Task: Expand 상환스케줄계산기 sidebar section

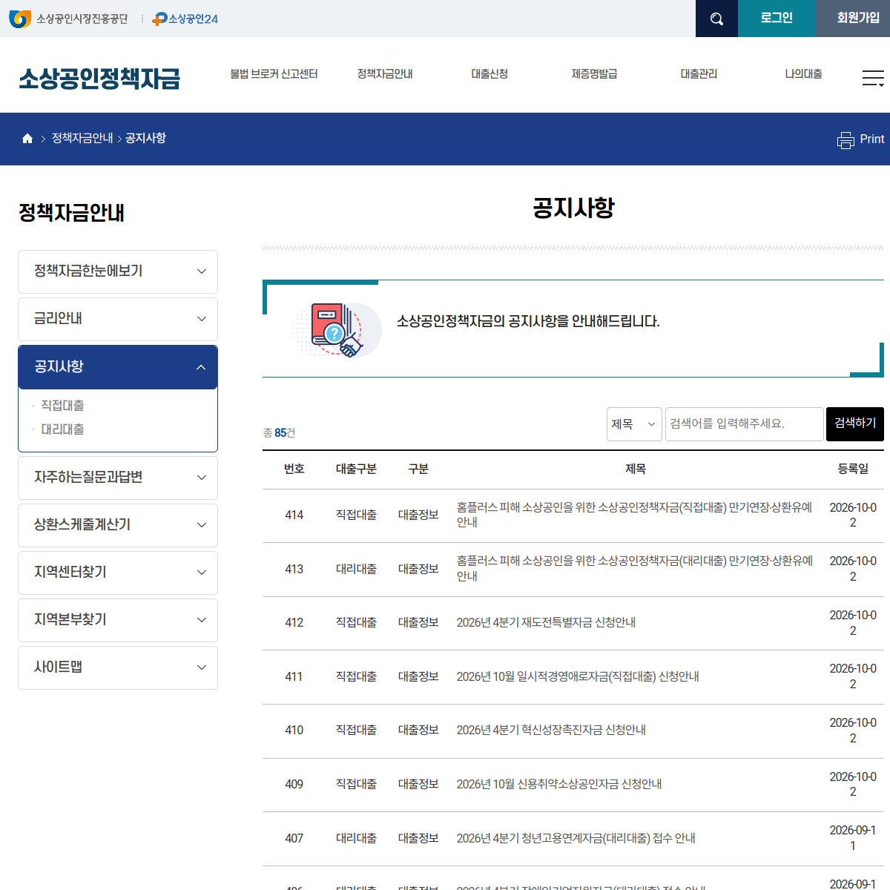Action: point(118,525)
